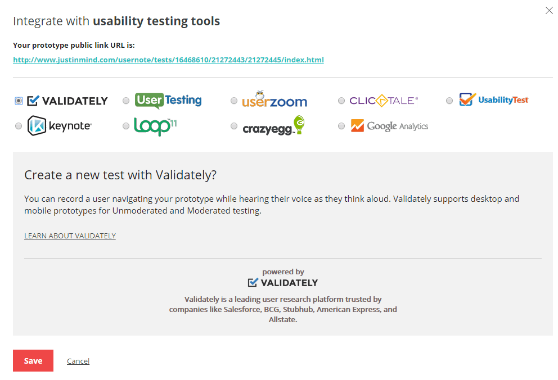This screenshot has height=380, width=558.
Task: Select the Crazy Egg radio button
Action: pyautogui.click(x=234, y=125)
